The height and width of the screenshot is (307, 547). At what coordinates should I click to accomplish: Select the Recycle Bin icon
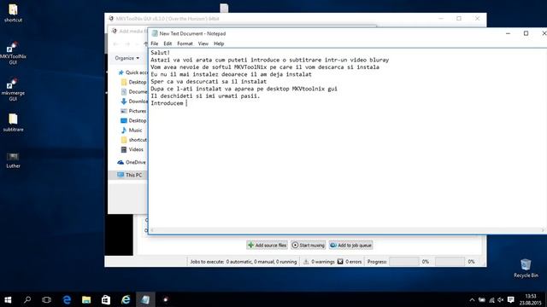[x=526, y=268]
